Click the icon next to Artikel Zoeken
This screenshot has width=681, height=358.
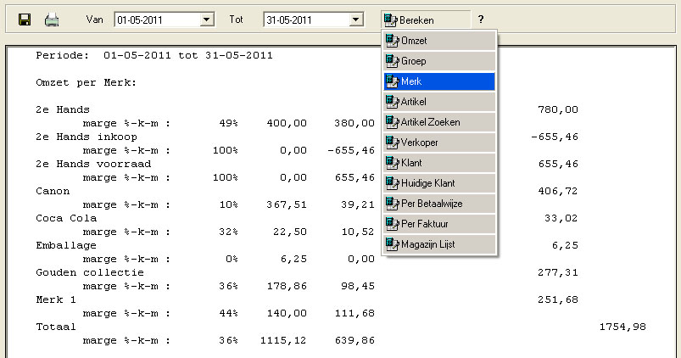(392, 122)
